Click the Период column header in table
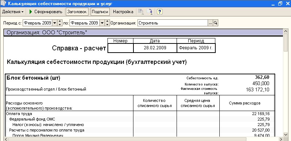The image size is (291, 141). tap(196, 41)
